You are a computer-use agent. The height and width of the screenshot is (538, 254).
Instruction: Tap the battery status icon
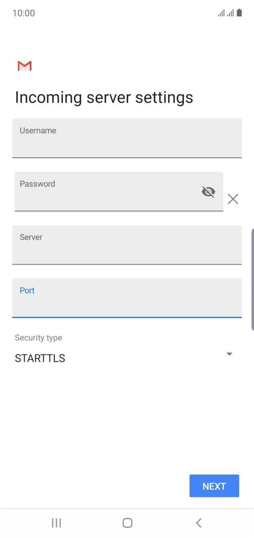(239, 13)
